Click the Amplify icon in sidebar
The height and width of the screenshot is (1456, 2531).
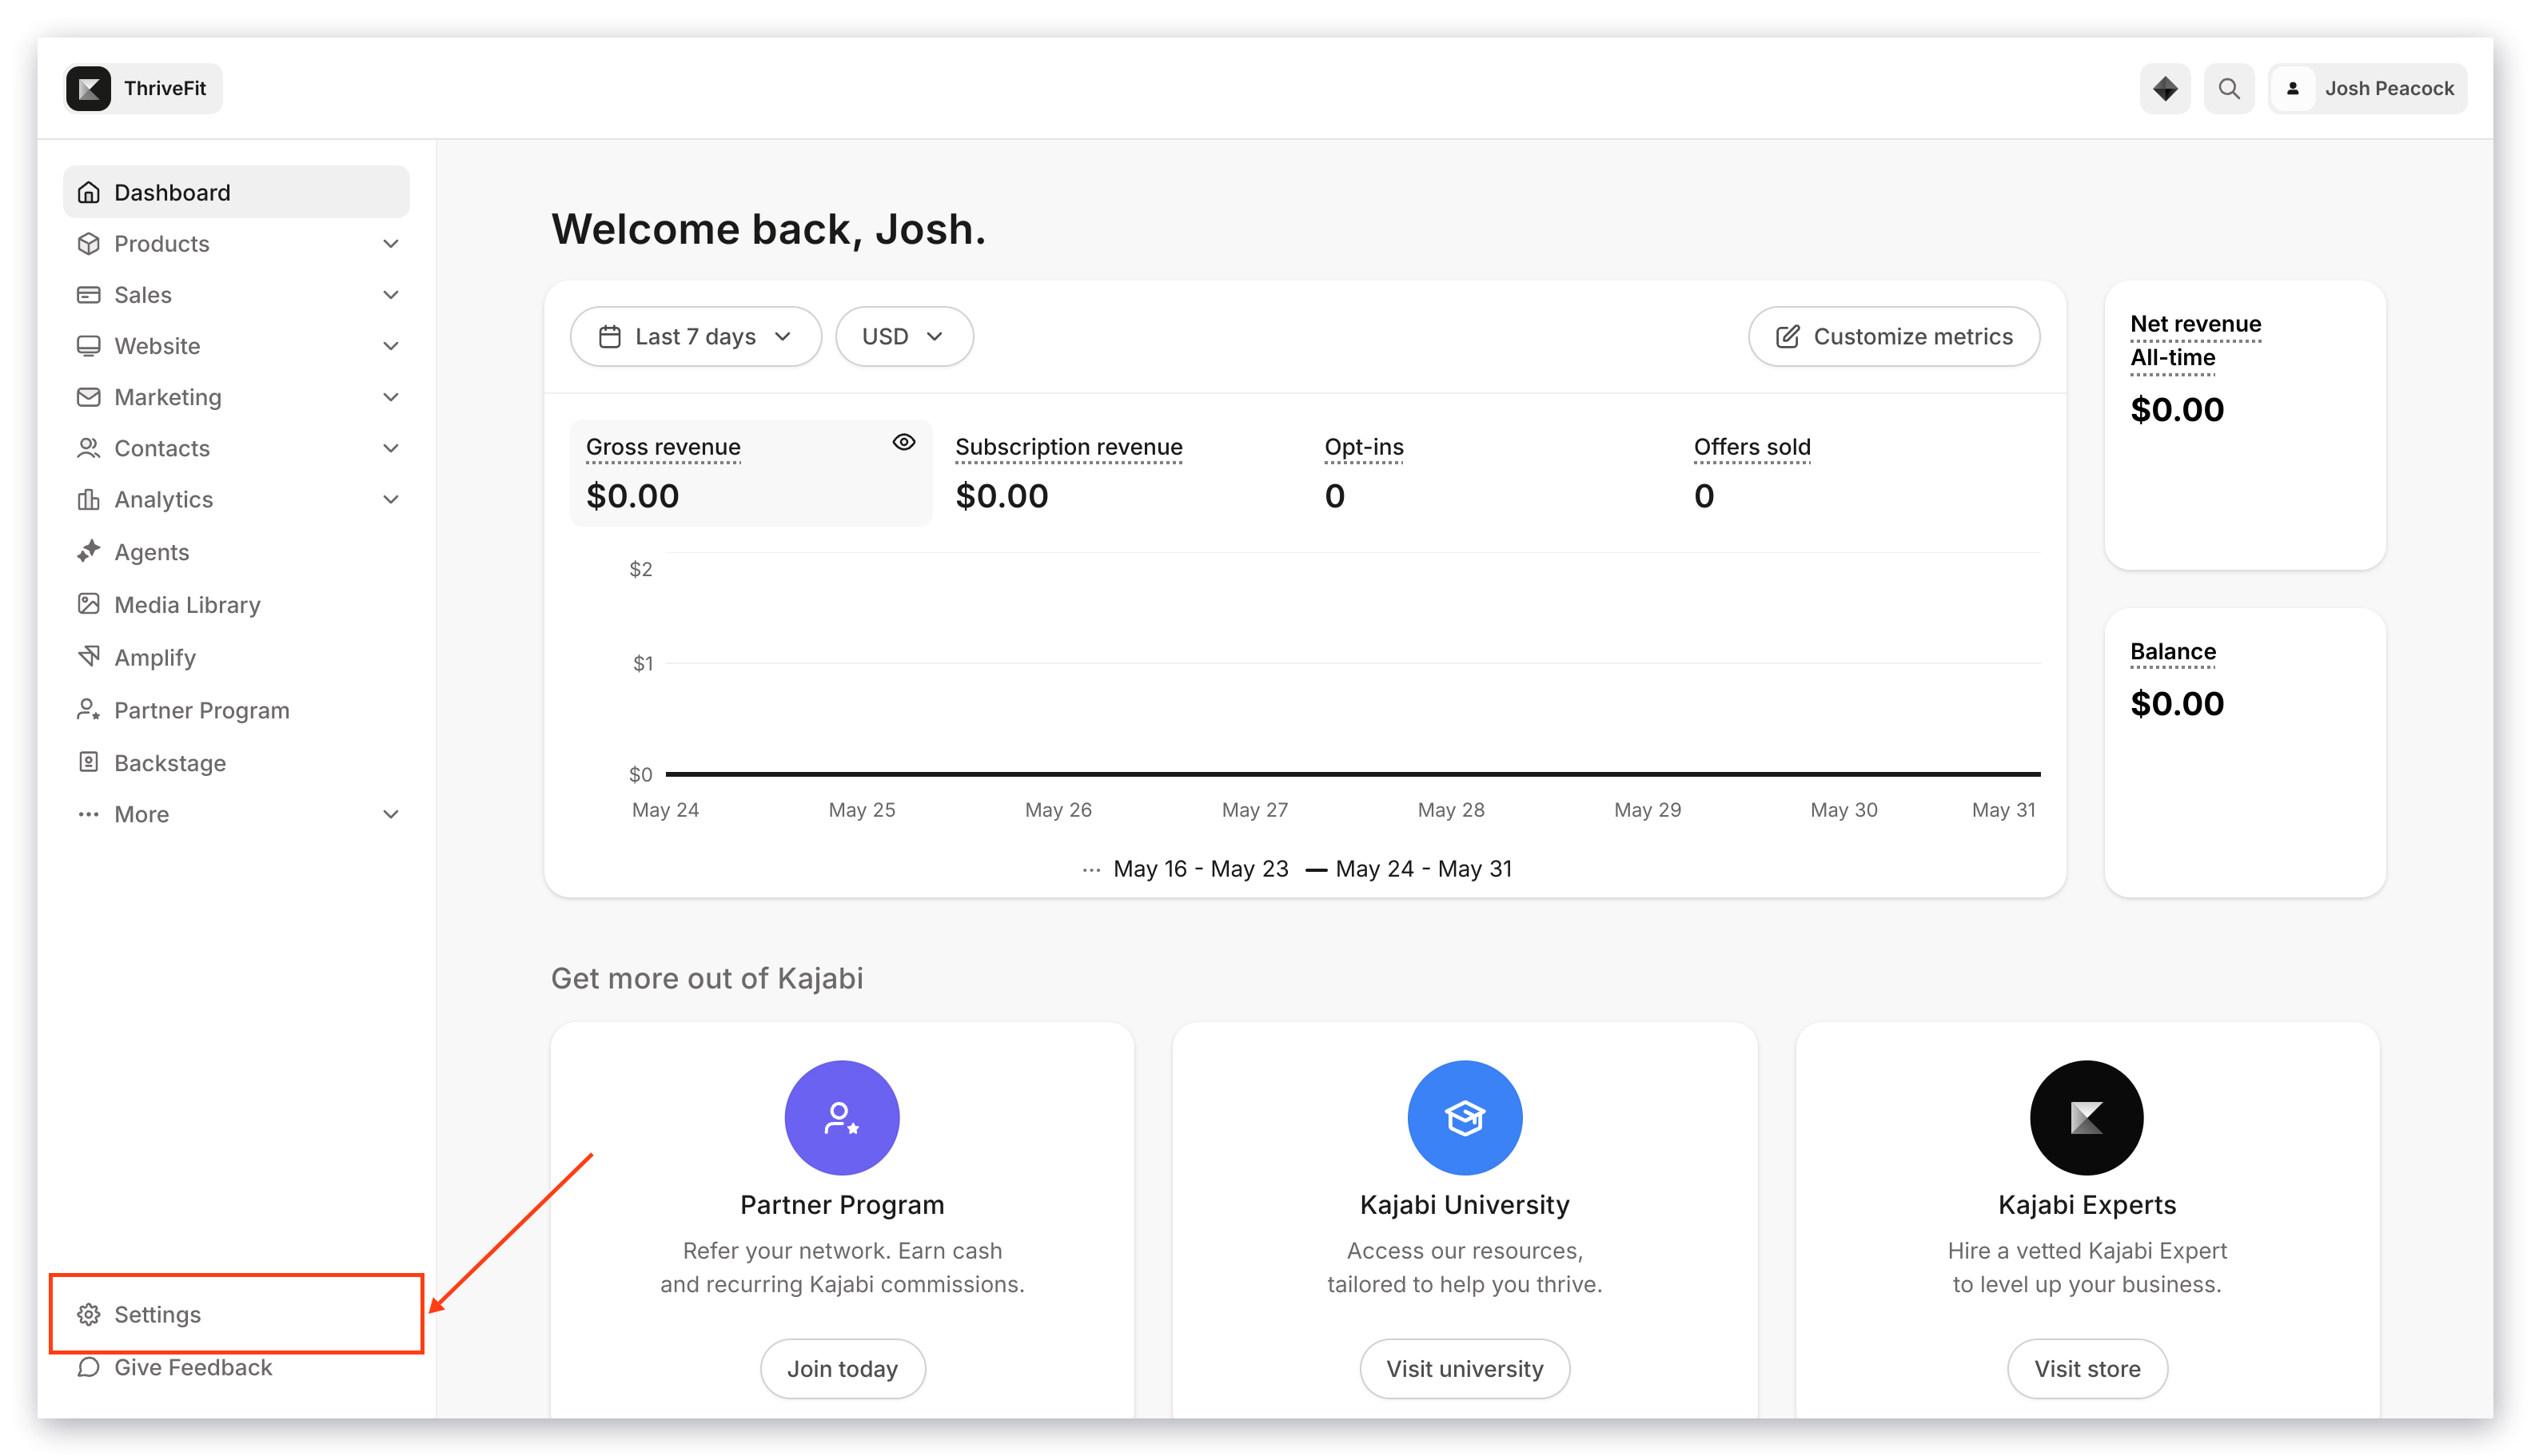pyautogui.click(x=88, y=656)
